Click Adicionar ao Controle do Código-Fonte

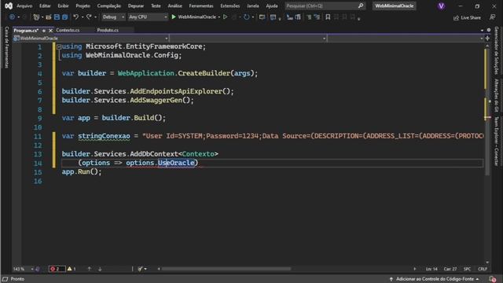point(435,279)
